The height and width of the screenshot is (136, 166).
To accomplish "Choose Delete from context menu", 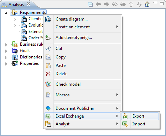I will [x=83, y=74].
